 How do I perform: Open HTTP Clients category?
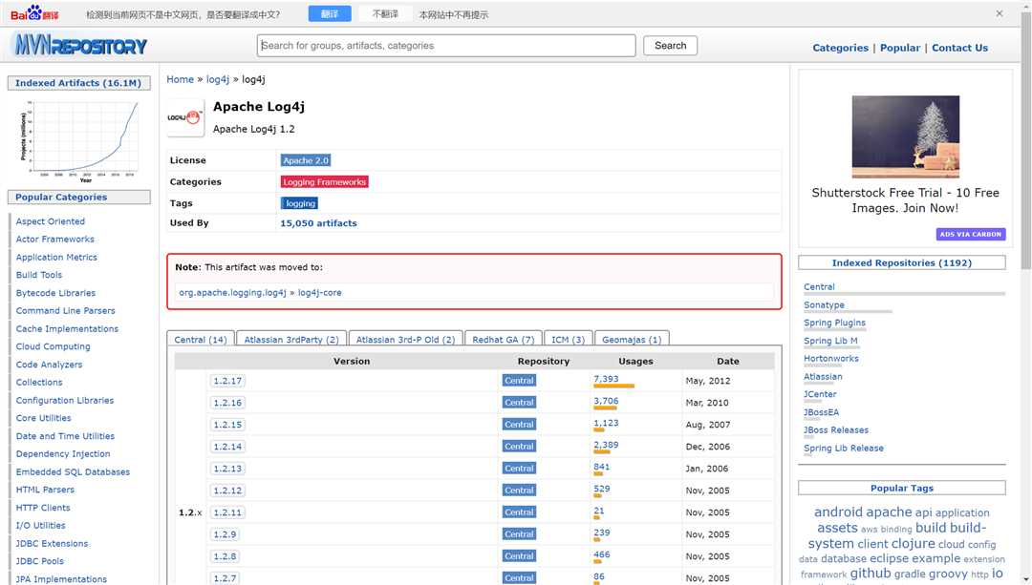tap(43, 508)
